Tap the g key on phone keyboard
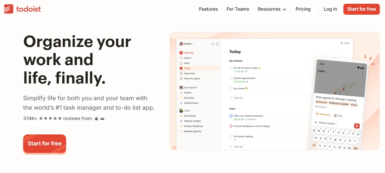 335,140
